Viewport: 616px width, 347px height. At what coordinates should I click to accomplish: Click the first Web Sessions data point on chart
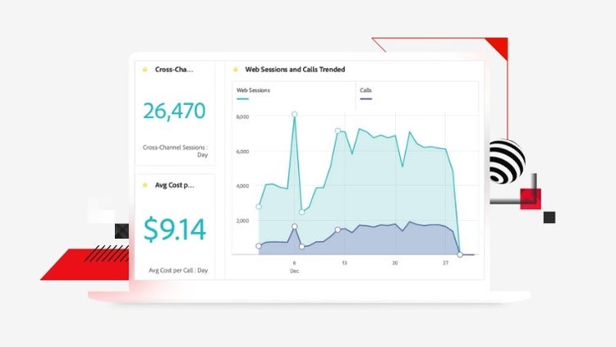259,207
